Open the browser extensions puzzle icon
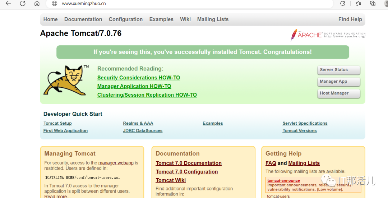This screenshot has width=388, height=198. pyautogui.click(x=342, y=3)
